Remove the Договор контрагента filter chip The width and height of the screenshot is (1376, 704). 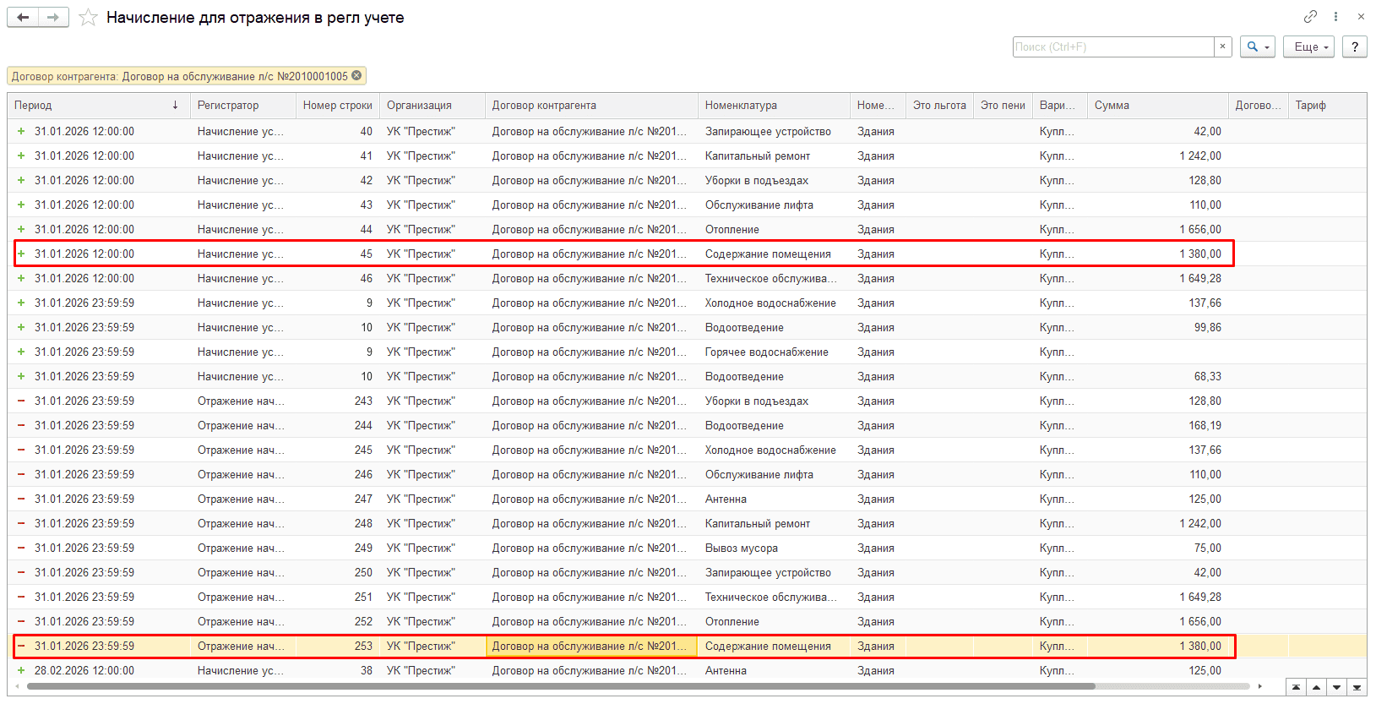[357, 76]
